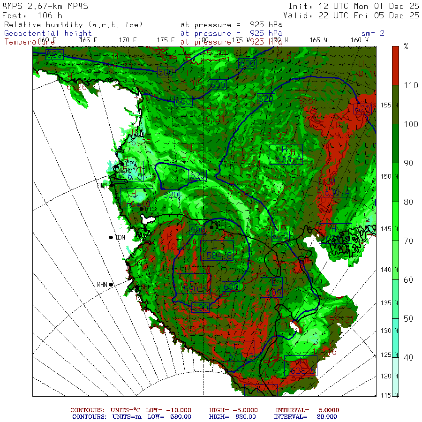The width and height of the screenshot is (422, 422).
Task: Click the boxed L 584.8 height minimum
Action: point(217,250)
